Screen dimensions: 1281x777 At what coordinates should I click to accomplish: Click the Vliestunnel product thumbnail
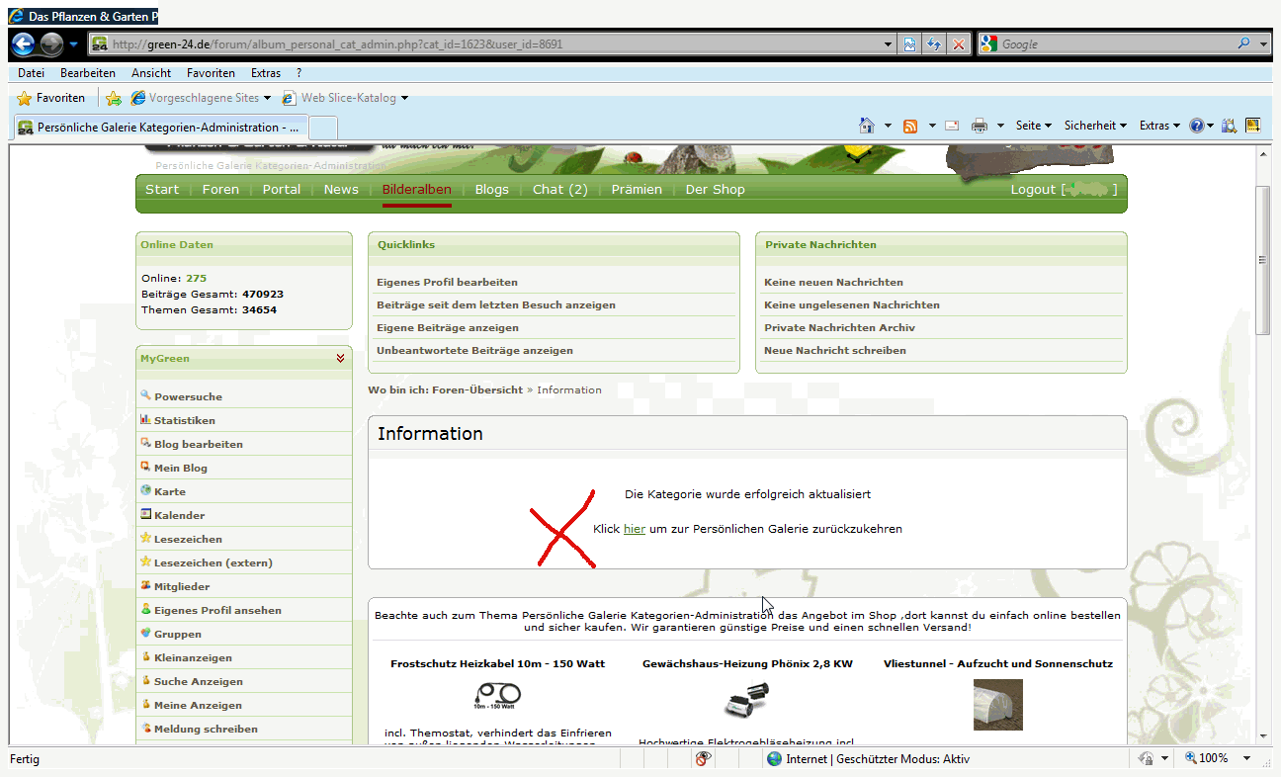pos(997,705)
